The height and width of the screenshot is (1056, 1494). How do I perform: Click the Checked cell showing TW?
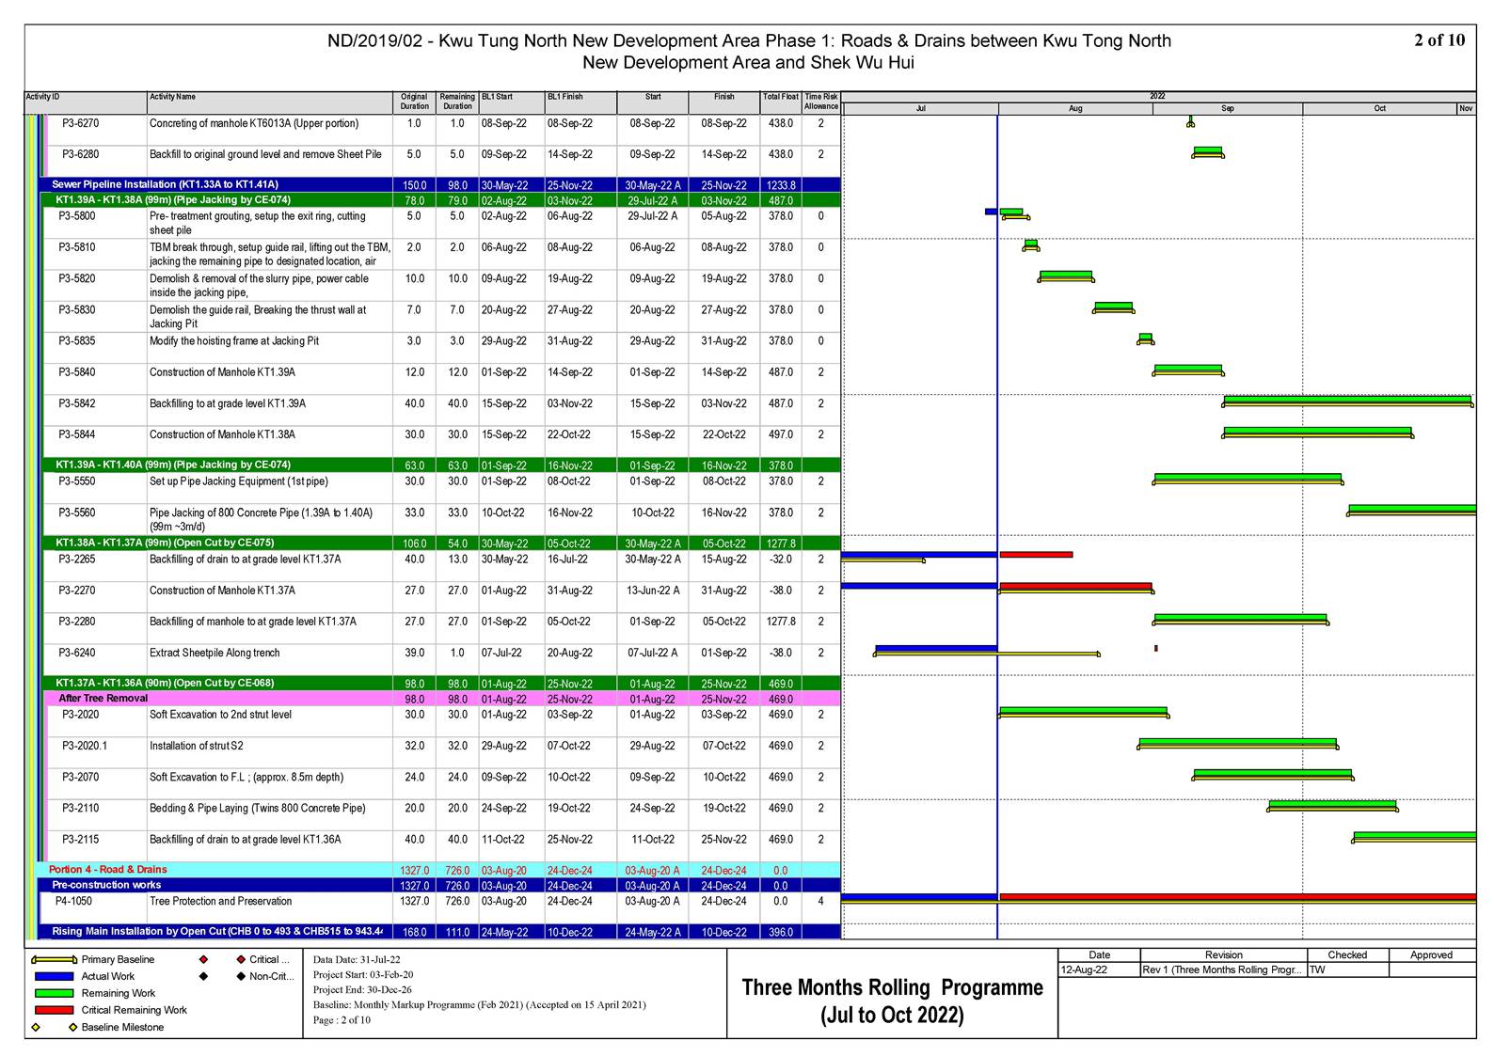click(x=1347, y=969)
